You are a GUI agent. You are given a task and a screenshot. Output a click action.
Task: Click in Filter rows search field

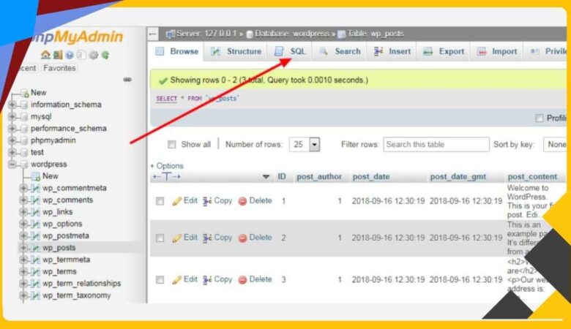[x=436, y=145]
